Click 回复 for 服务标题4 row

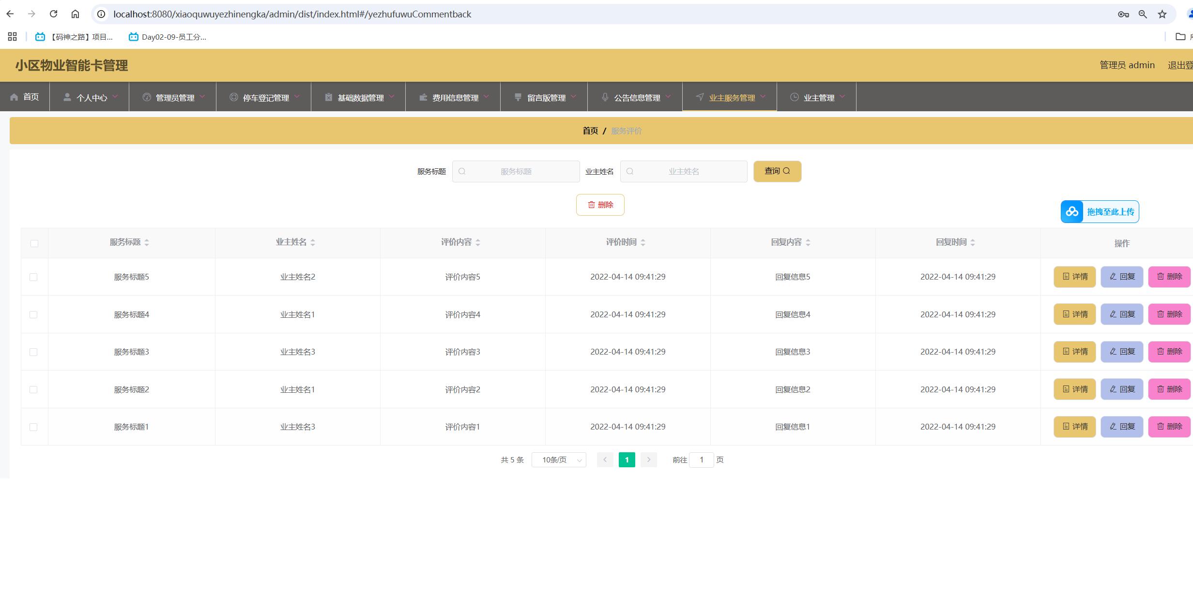point(1121,314)
